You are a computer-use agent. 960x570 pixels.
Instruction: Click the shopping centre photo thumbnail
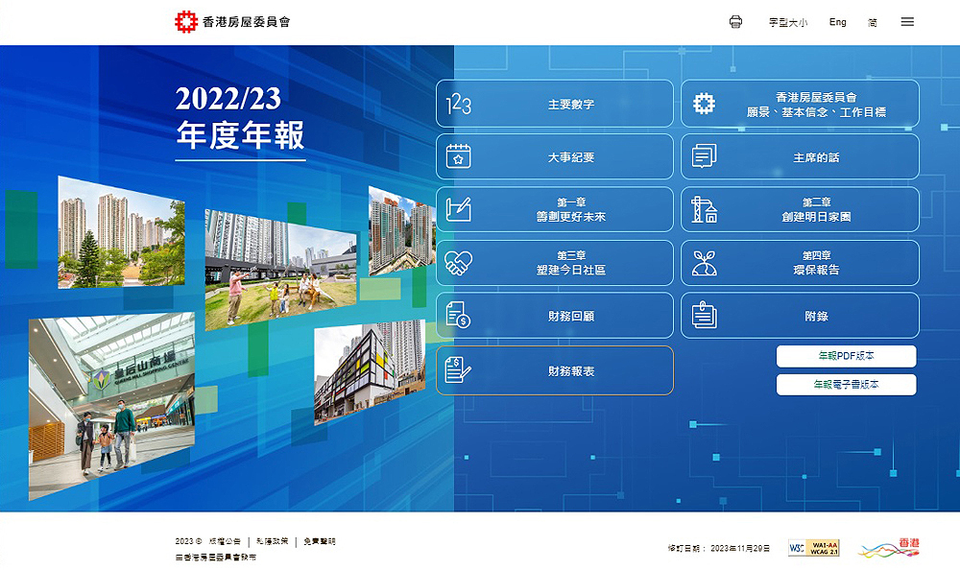coord(110,403)
